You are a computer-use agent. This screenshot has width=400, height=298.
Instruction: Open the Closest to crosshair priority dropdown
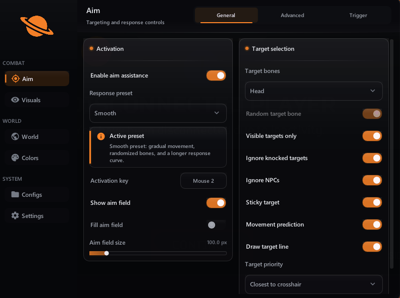pos(314,284)
